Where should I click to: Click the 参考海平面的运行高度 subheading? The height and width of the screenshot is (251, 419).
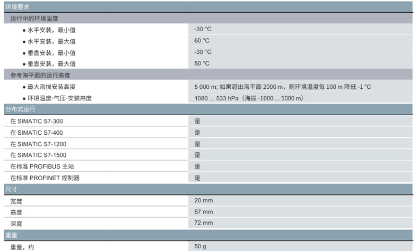(40, 75)
